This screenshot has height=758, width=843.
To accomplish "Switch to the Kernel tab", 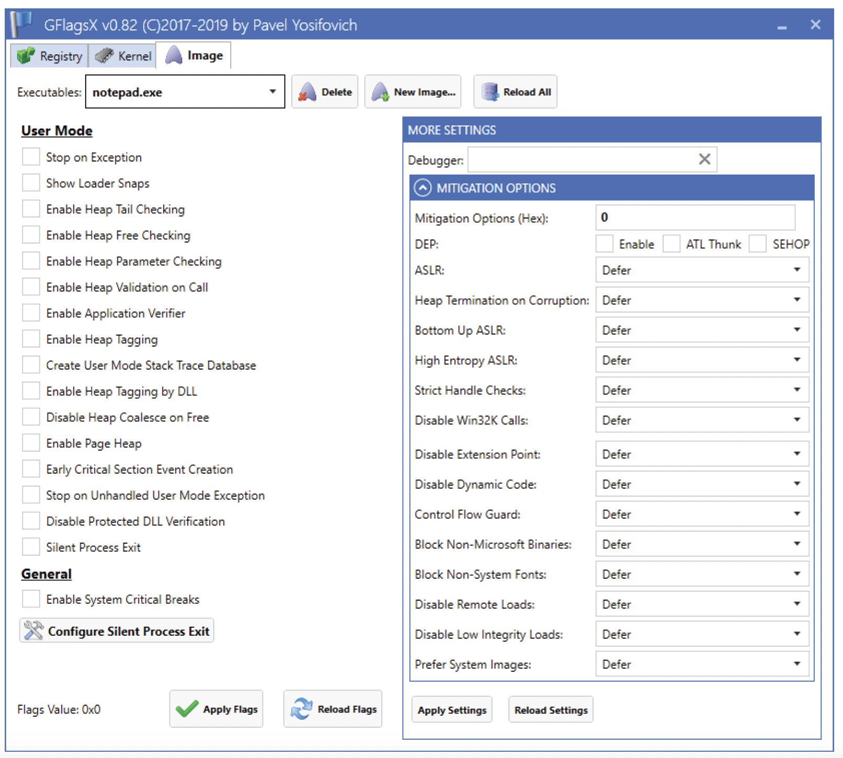I will [x=122, y=56].
